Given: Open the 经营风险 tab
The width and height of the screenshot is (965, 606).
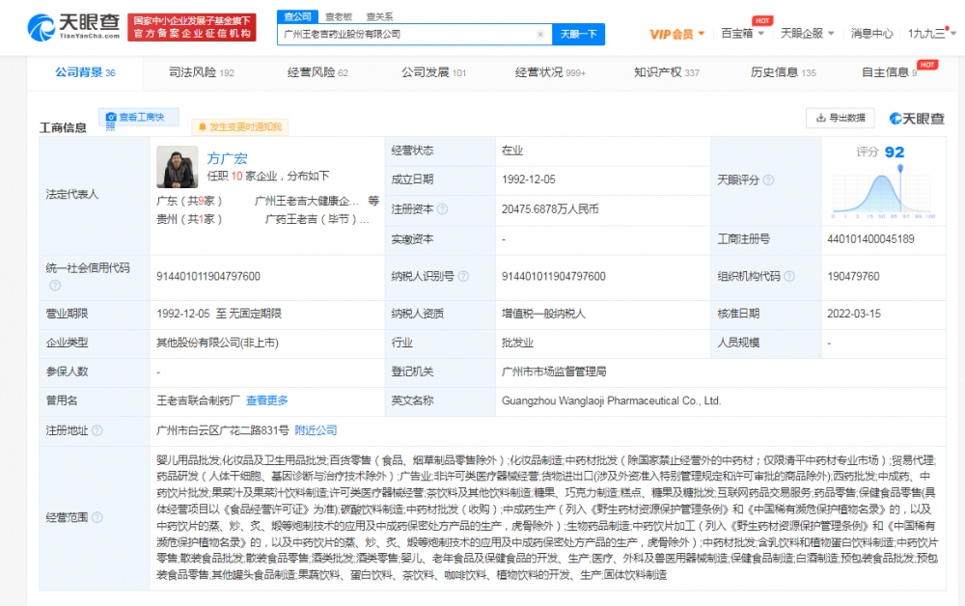Looking at the screenshot, I should pyautogui.click(x=317, y=72).
